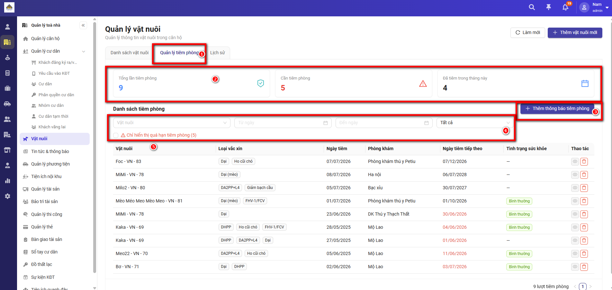View details of Meo22 - VN - 70 vaccination

click(575, 254)
